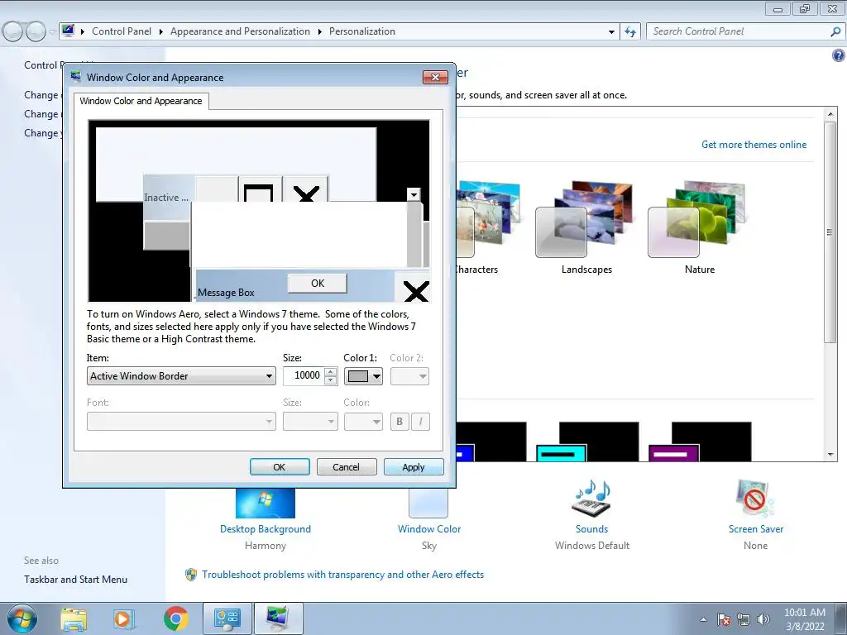Image resolution: width=847 pixels, height=635 pixels.
Task: Open the Help question mark icon
Action: 838,55
